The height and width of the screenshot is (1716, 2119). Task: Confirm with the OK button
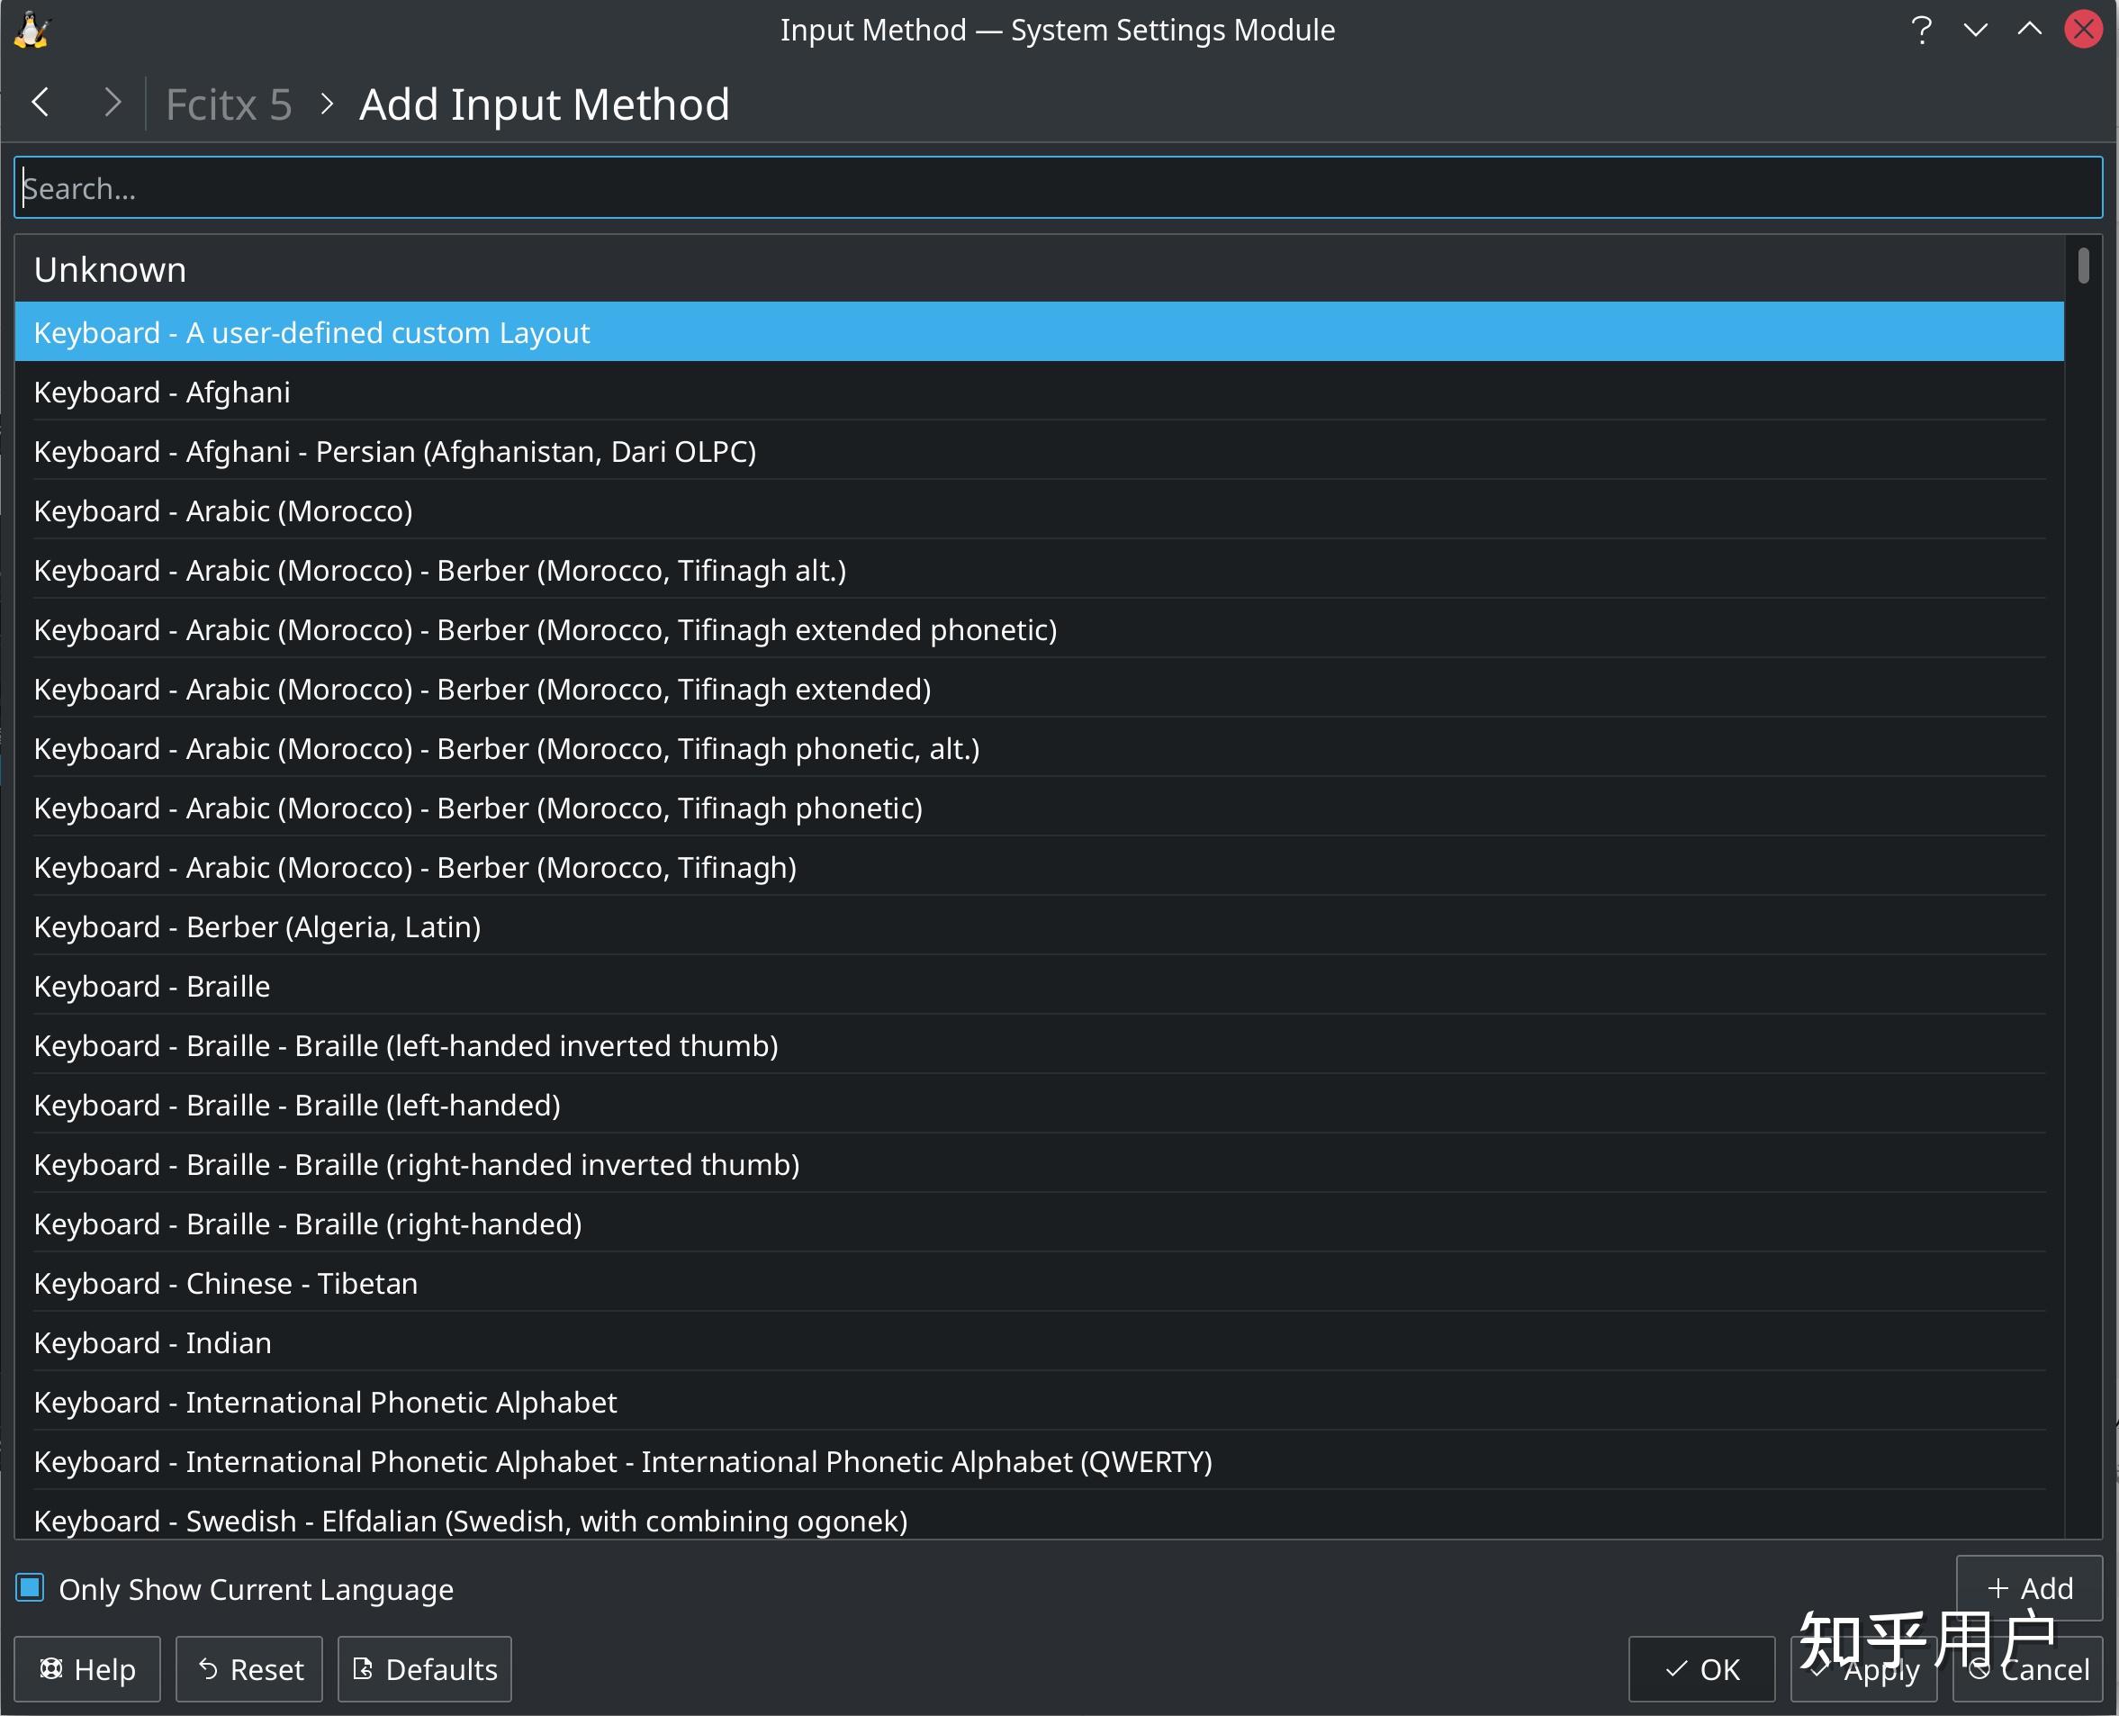click(x=1701, y=1668)
